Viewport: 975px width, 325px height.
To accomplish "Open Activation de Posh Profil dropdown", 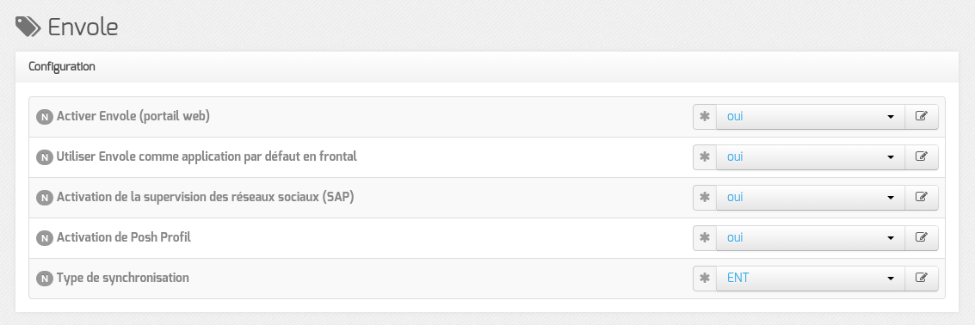I will pyautogui.click(x=811, y=238).
